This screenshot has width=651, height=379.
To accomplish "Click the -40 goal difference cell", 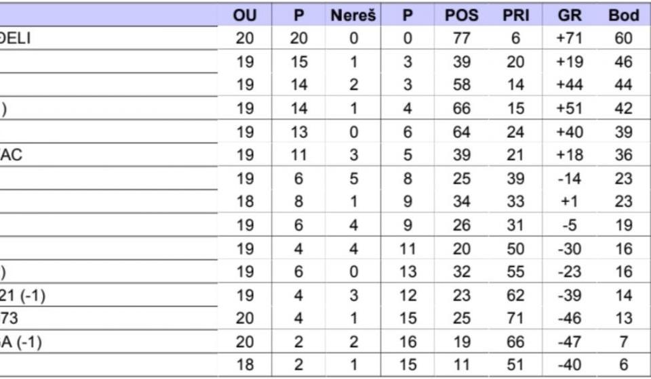I will [569, 365].
